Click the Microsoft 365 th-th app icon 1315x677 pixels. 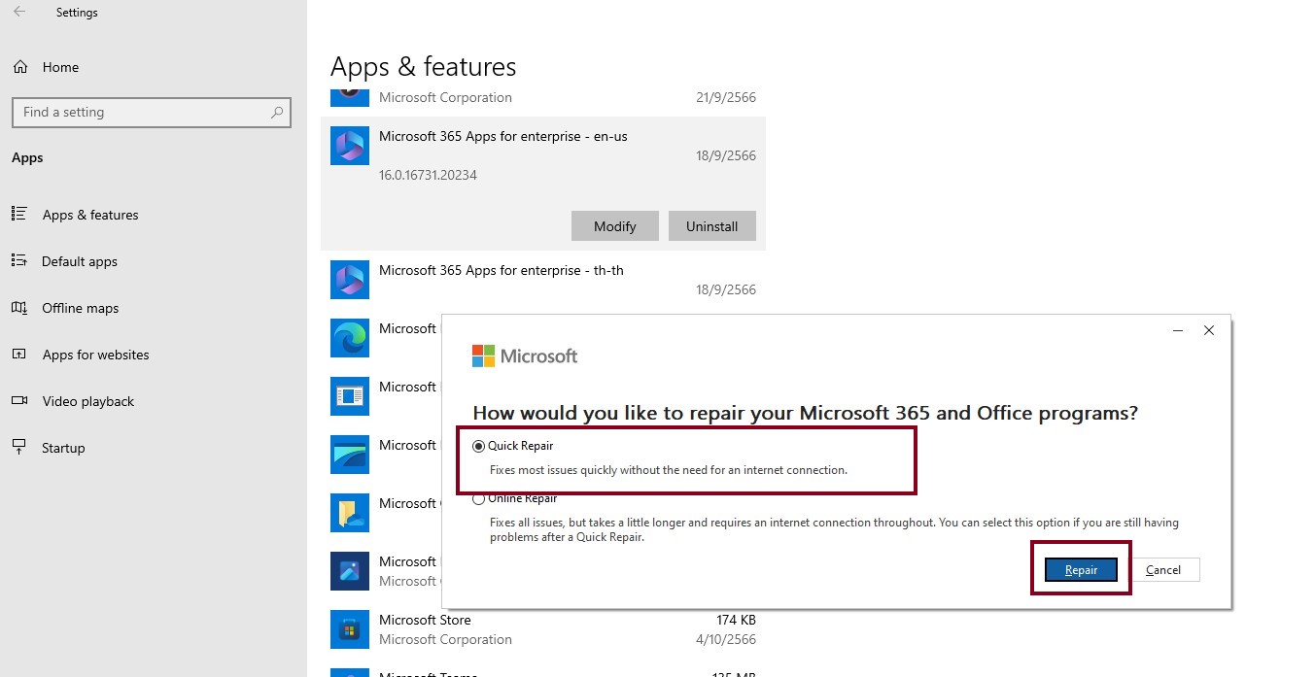(349, 280)
